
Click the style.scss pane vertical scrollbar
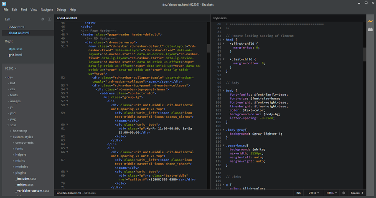(x=364, y=54)
